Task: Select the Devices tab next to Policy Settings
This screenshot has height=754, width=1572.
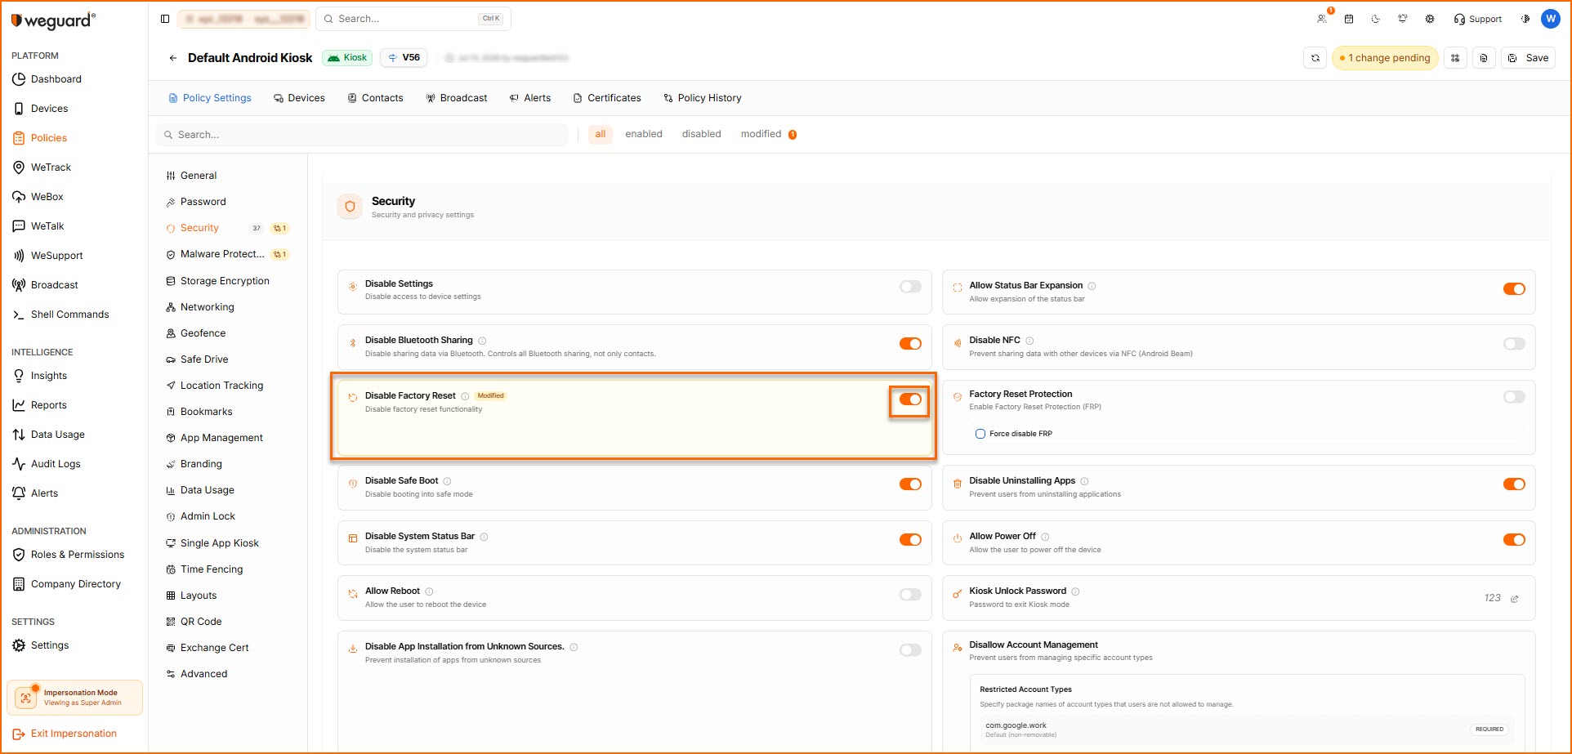Action: point(299,98)
